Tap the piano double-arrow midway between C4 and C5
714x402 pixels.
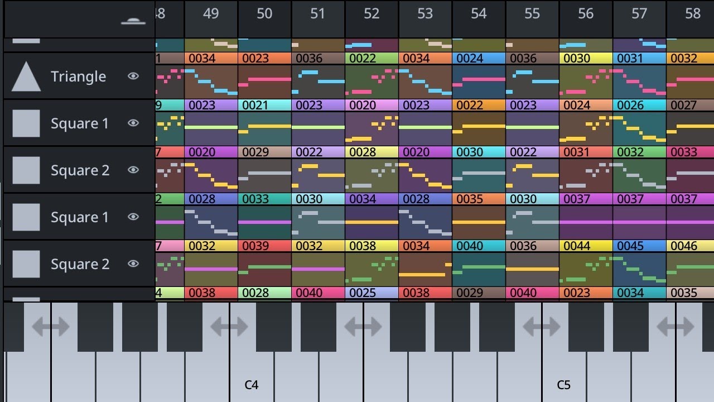pyautogui.click(x=363, y=327)
